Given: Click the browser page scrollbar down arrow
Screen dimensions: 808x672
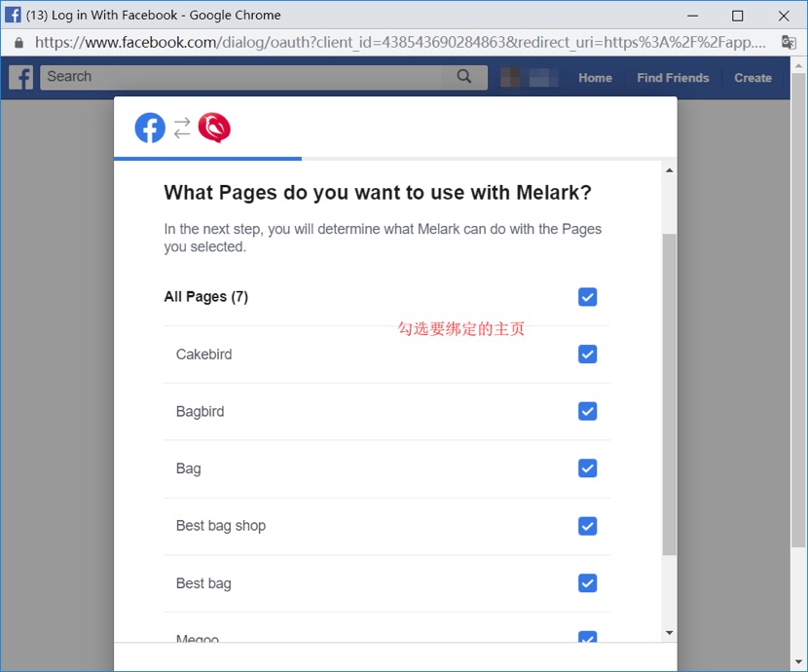Looking at the screenshot, I should click(x=798, y=661).
